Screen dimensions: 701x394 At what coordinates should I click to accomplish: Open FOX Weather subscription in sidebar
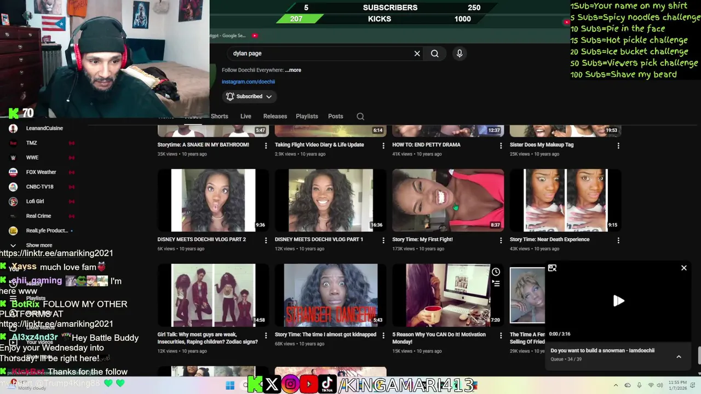42,172
